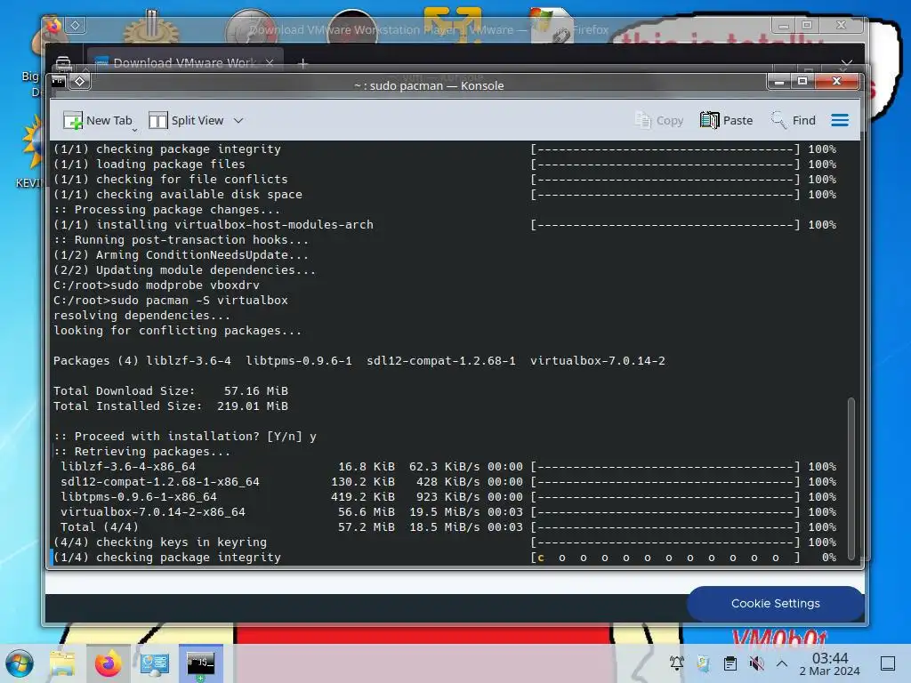
Task: Click the Konsole vertical scrollbar handle
Action: coord(851,478)
